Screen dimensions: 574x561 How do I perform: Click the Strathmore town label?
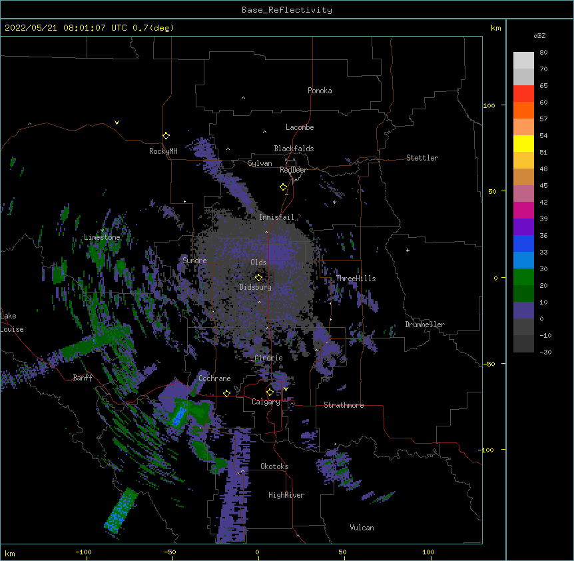point(344,405)
